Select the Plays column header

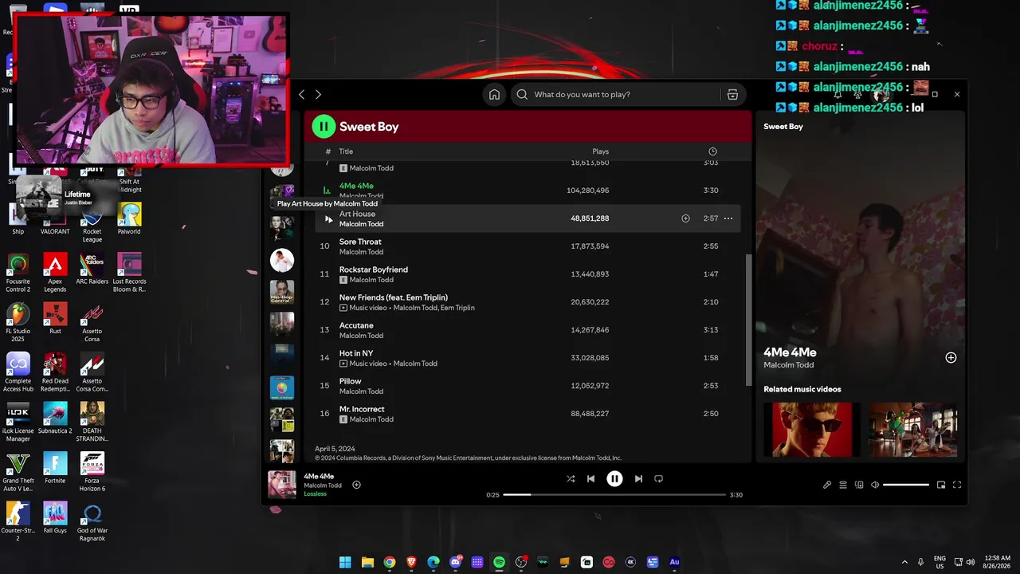[x=601, y=151]
